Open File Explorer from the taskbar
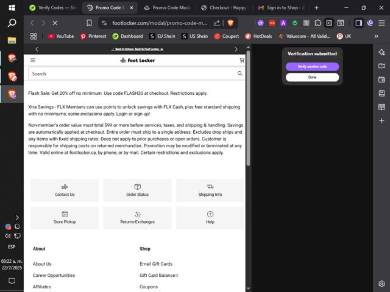This screenshot has width=390, height=292. pos(12,40)
